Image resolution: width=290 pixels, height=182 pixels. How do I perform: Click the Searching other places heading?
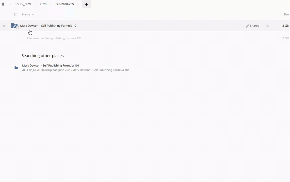[x=43, y=56]
